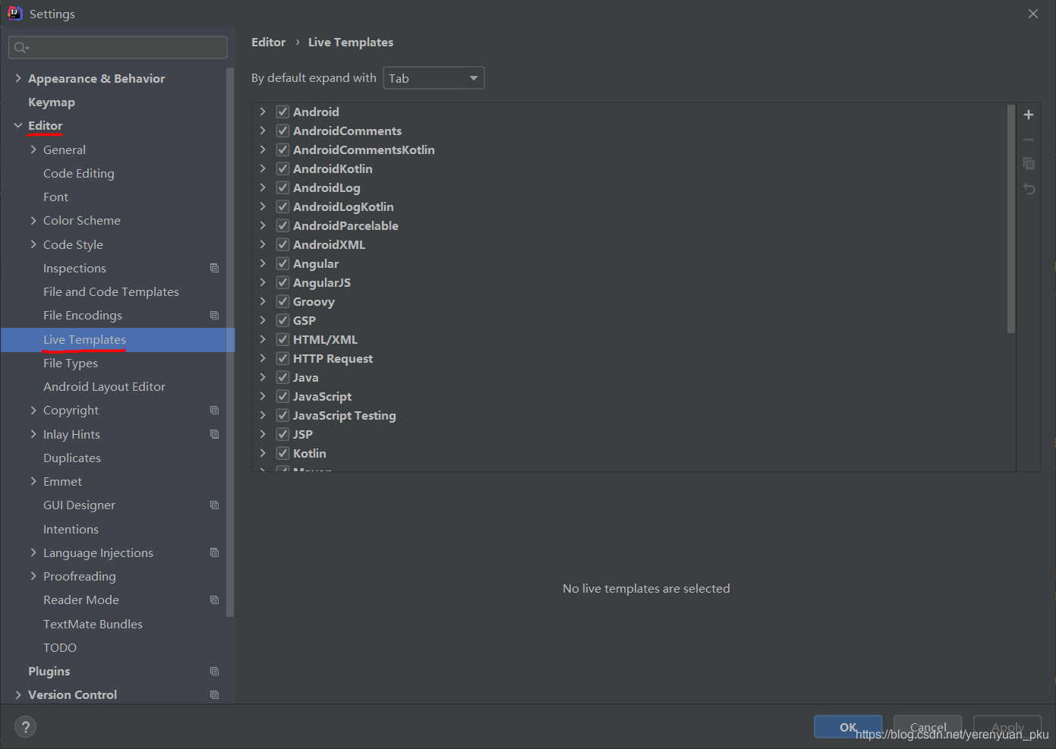The image size is (1056, 749).
Task: Expand the JSP template group
Action: (x=263, y=434)
